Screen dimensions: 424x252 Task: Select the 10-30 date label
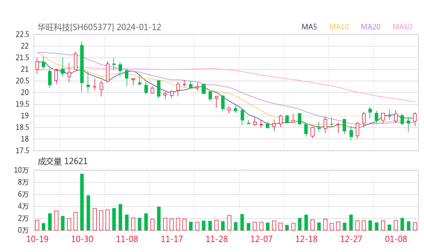coord(82,239)
